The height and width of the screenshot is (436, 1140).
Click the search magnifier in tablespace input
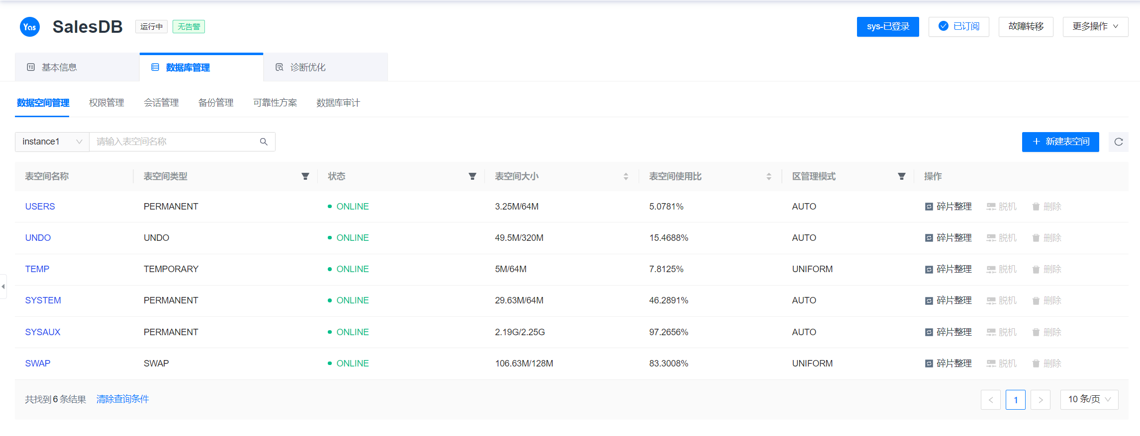(x=264, y=142)
